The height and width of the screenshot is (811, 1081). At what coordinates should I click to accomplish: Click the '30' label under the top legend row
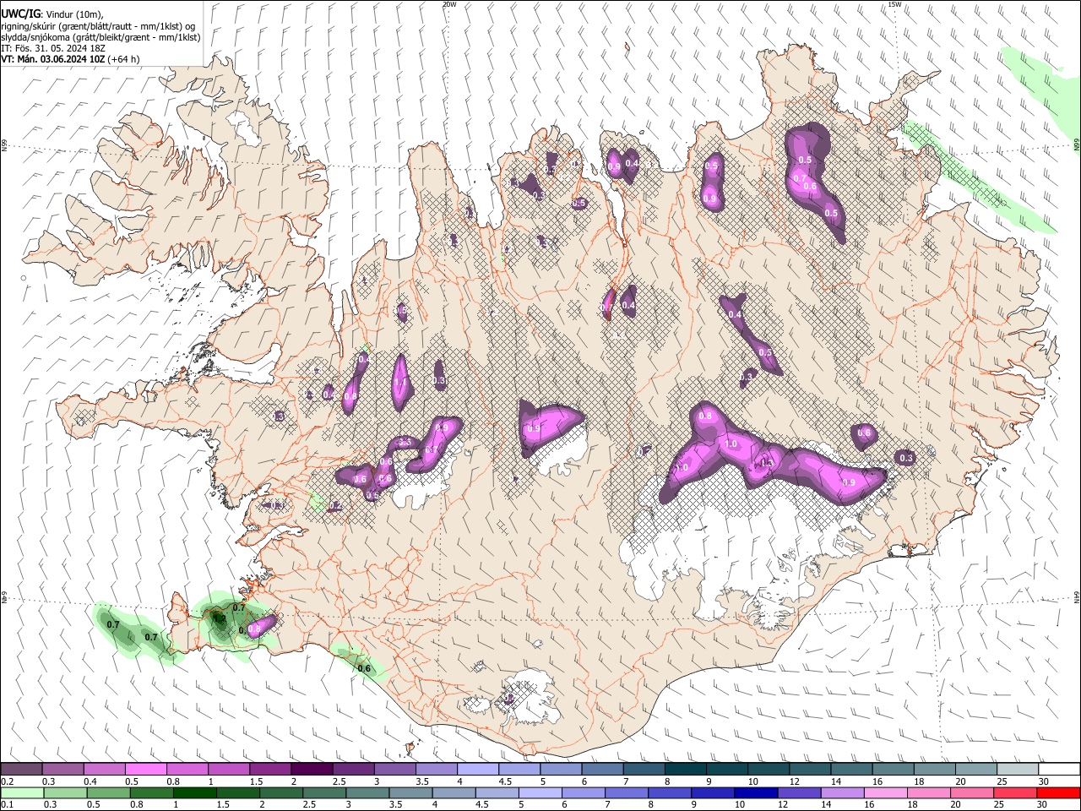(1043, 781)
